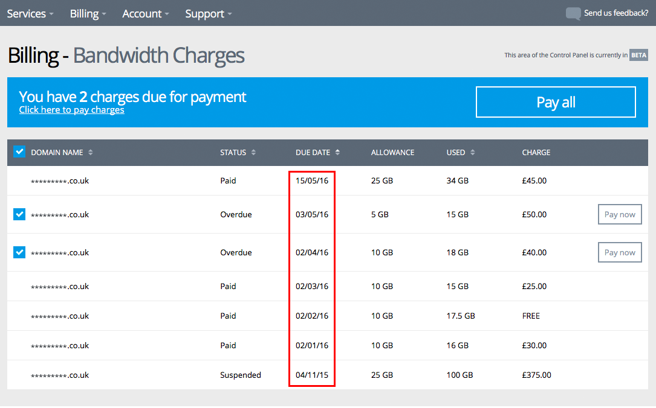Click the STATUS column header
The width and height of the screenshot is (656, 408).
point(233,153)
